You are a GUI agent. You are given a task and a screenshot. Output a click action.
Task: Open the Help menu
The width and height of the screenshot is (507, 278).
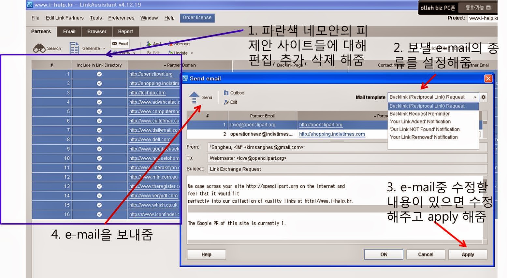tap(169, 18)
